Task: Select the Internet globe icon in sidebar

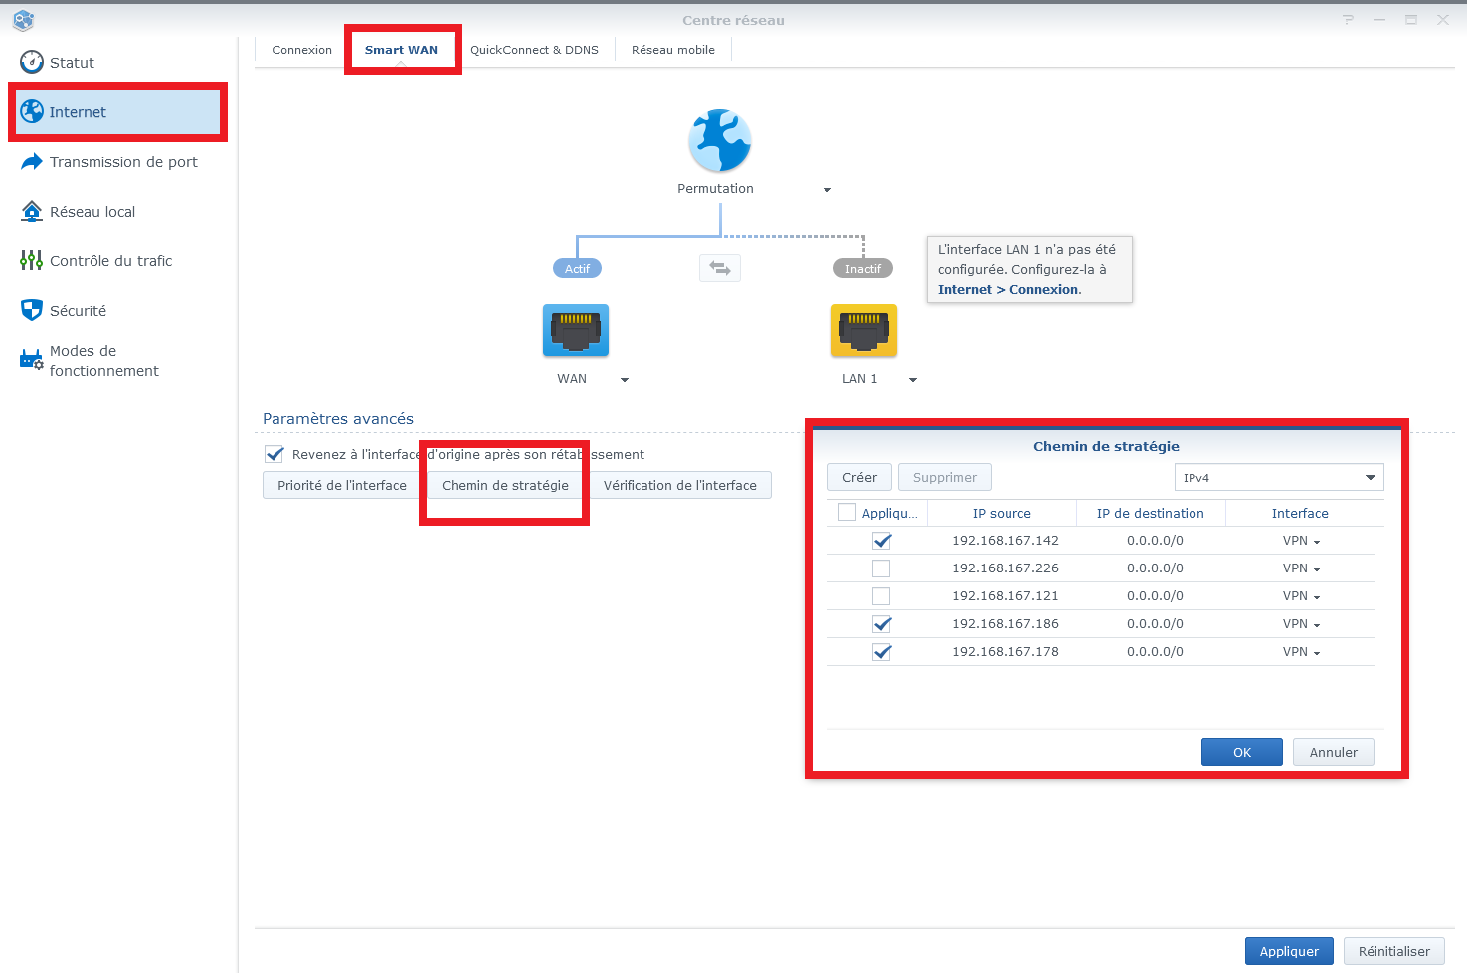Action: (x=32, y=111)
